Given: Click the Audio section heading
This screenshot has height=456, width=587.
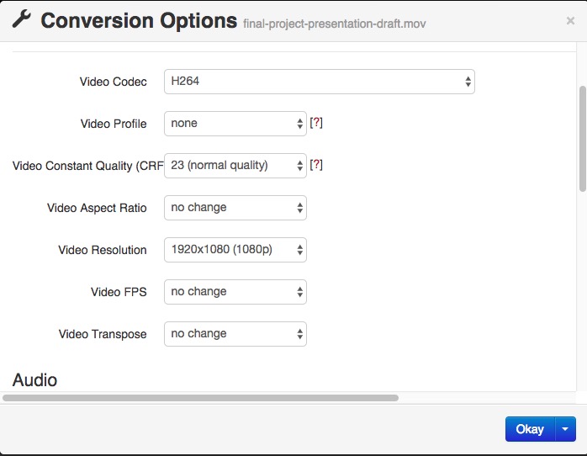Looking at the screenshot, I should [35, 380].
